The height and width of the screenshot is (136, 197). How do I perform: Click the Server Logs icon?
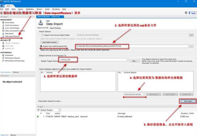pyautogui.click(x=3, y=46)
